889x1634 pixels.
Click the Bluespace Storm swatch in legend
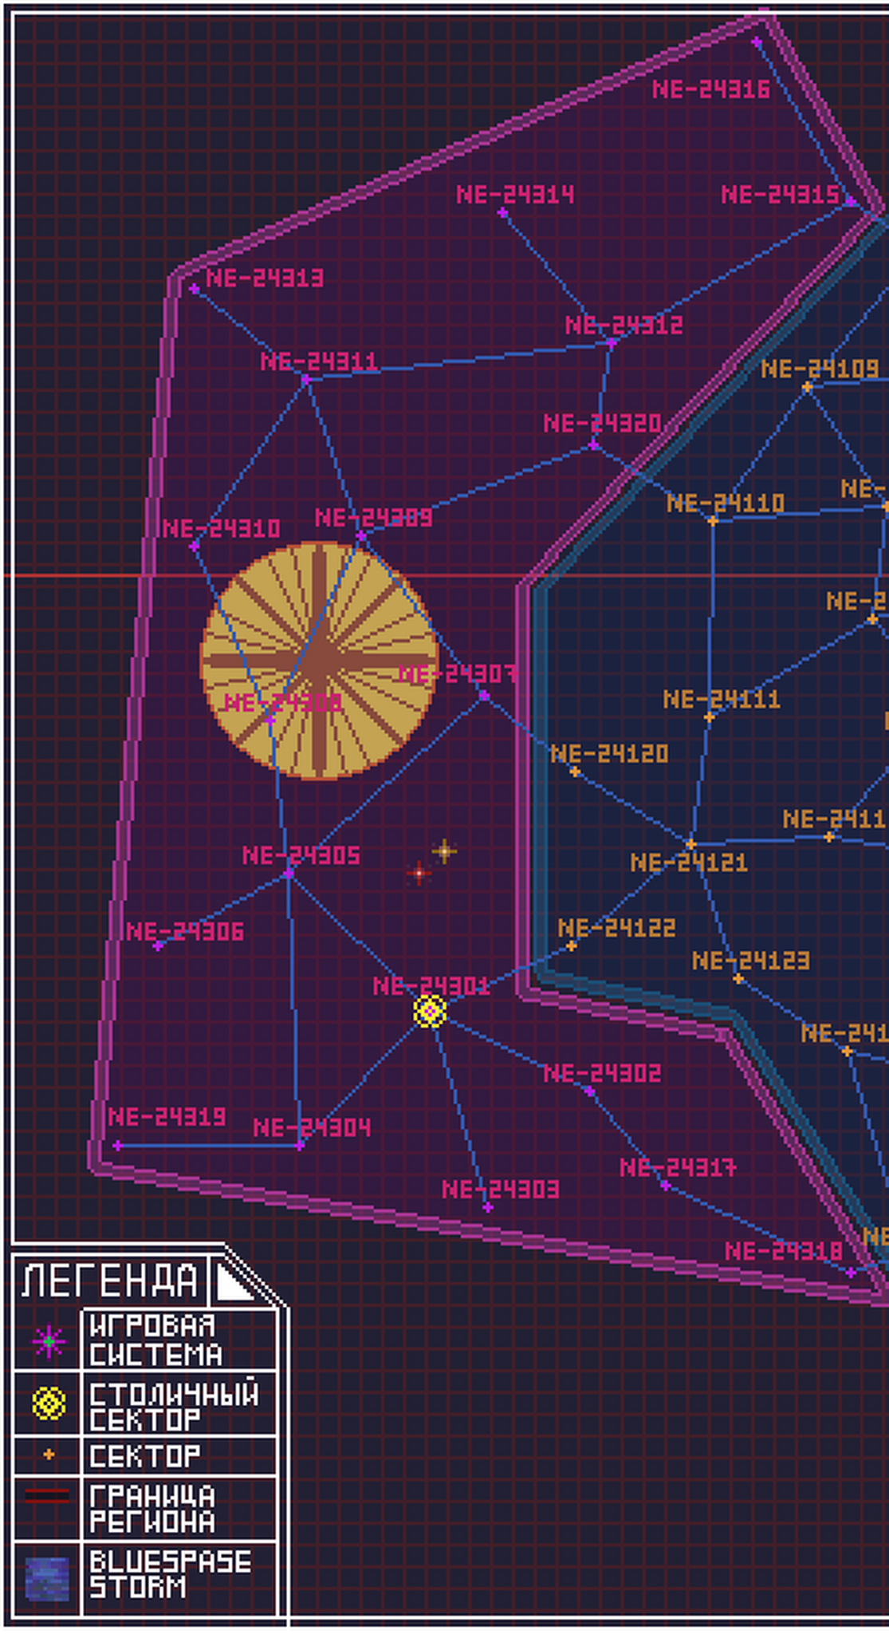[47, 1579]
